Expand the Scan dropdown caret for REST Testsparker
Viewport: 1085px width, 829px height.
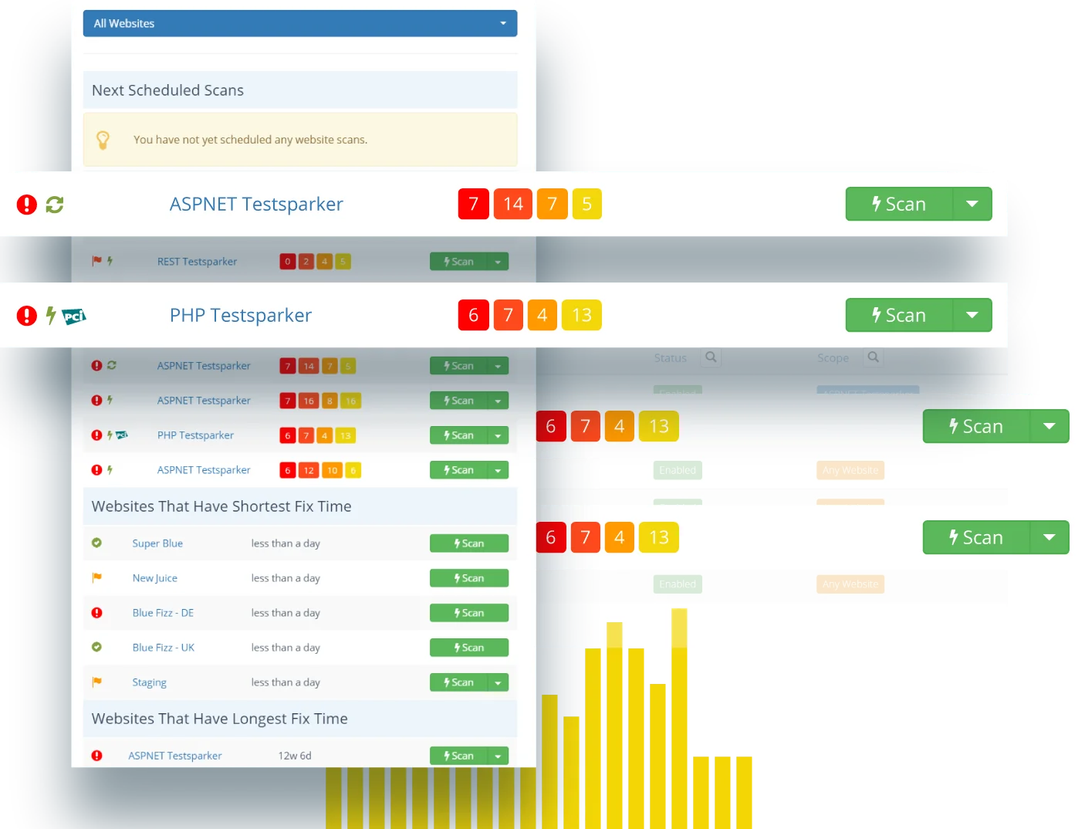(x=498, y=262)
